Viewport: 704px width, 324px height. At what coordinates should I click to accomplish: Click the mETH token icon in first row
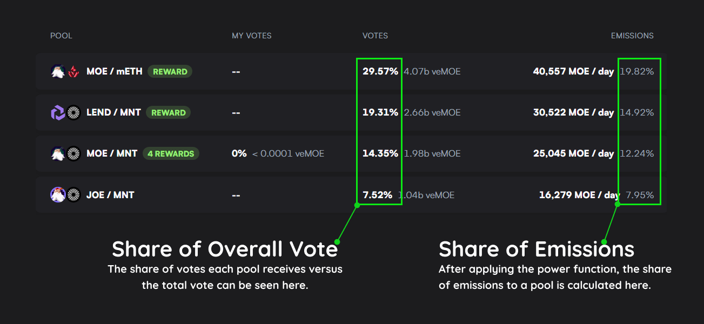(73, 71)
